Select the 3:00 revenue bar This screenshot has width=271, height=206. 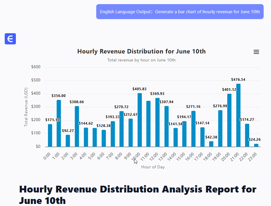[77, 126]
